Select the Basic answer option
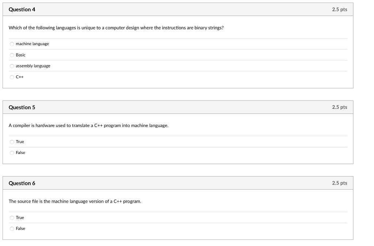The width and height of the screenshot is (374, 246). click(12, 55)
